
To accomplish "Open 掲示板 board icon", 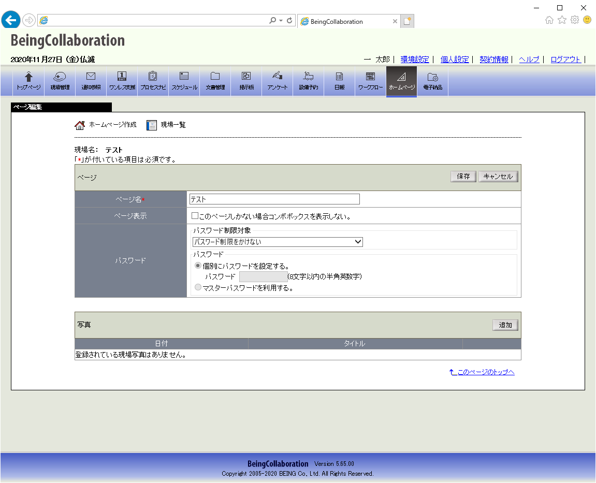I will point(246,81).
